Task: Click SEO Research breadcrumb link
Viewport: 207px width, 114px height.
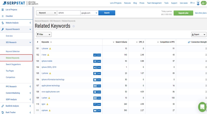Action: [55, 21]
